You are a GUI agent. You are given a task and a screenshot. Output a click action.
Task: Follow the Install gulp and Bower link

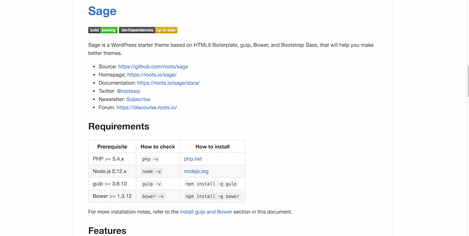coord(206,212)
